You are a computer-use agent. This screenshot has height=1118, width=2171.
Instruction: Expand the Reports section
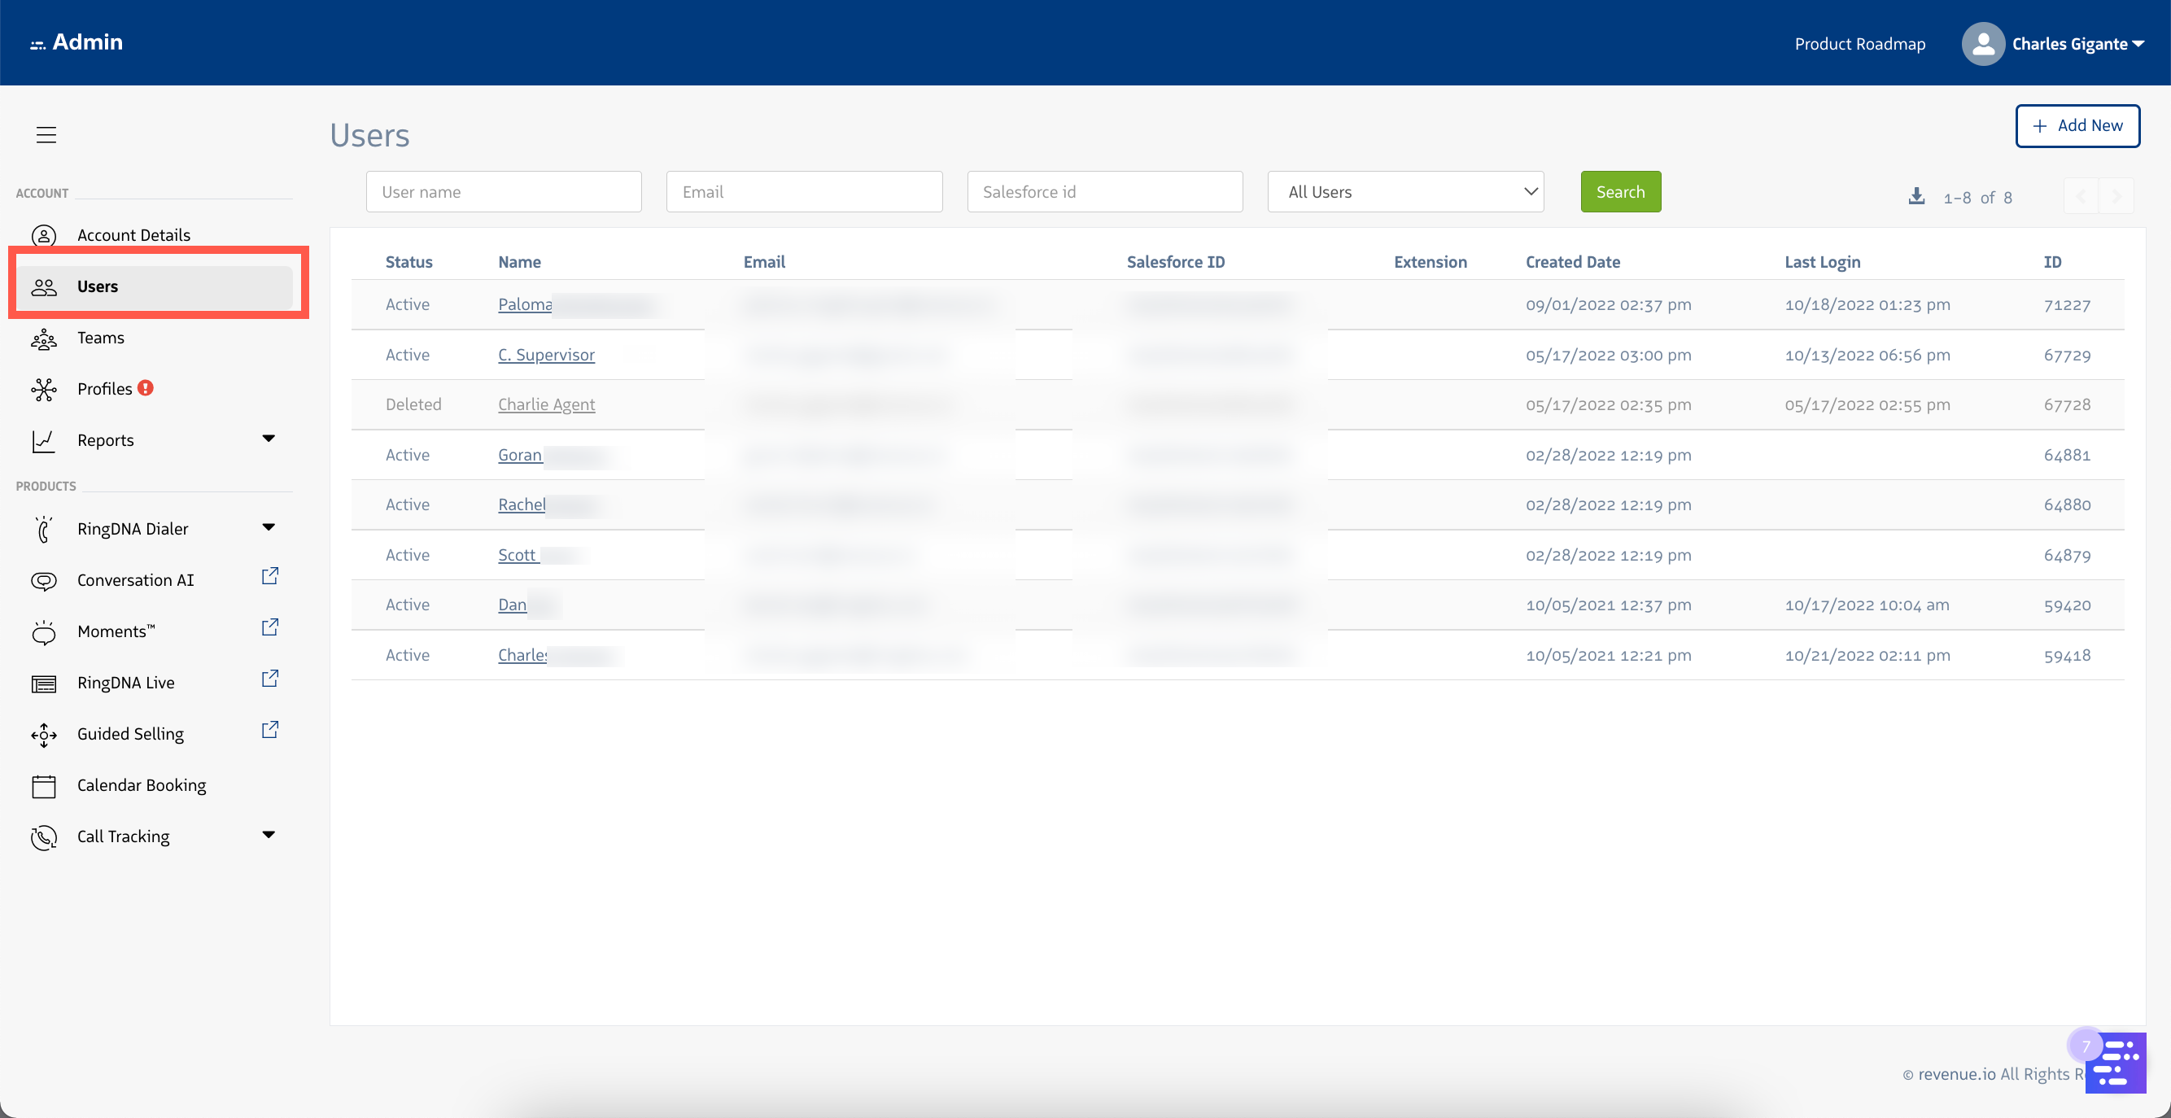pos(268,438)
